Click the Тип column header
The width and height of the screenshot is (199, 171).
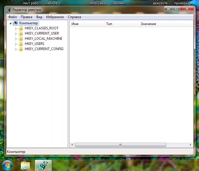121,24
